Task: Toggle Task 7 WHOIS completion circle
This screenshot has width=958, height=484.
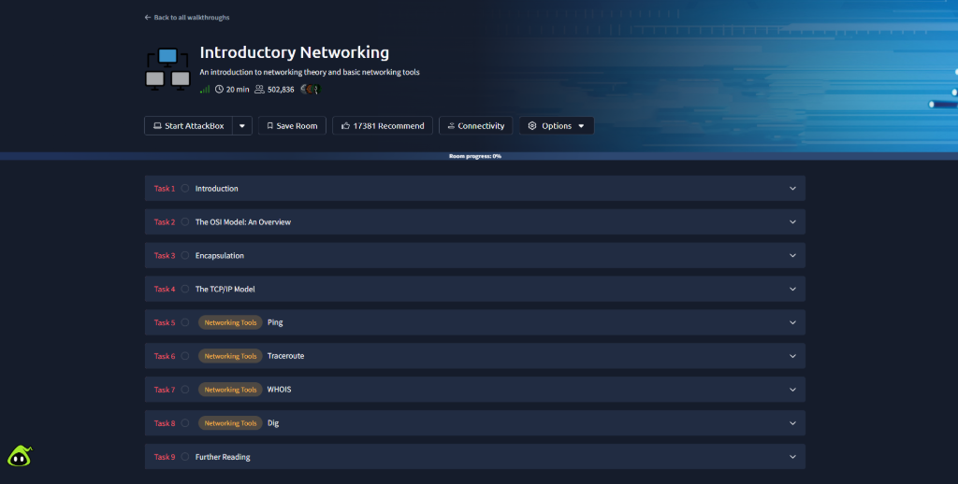Action: 185,390
